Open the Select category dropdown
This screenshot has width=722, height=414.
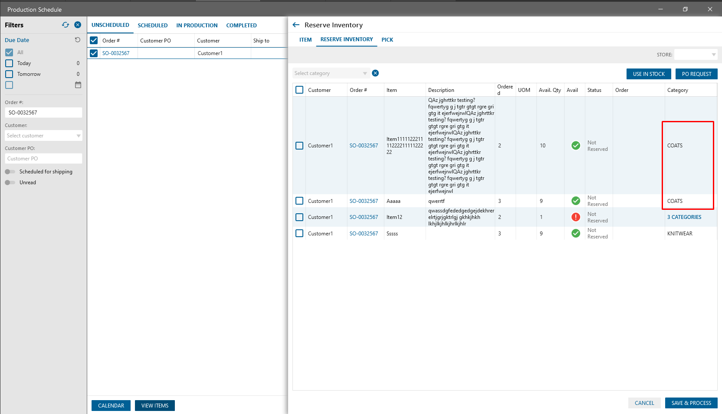[331, 73]
